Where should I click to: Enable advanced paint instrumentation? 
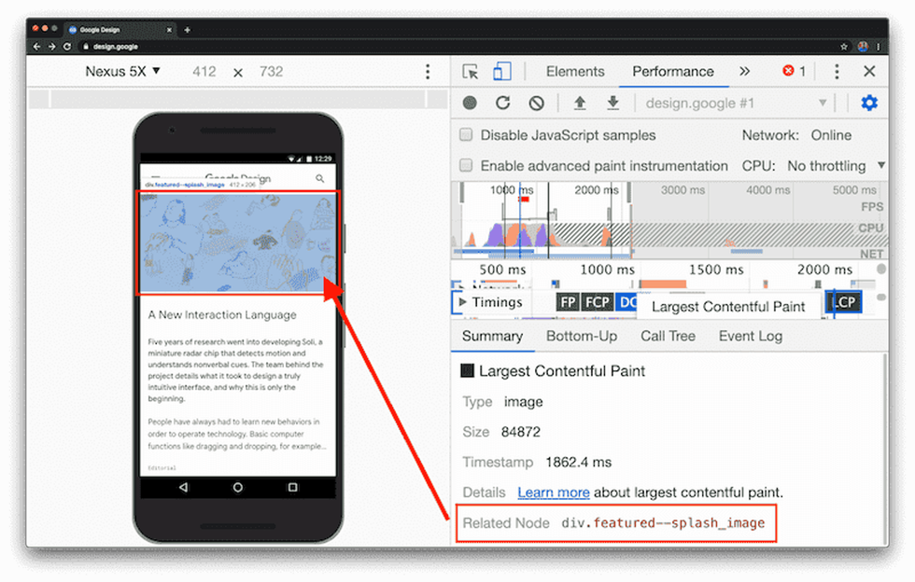point(465,165)
